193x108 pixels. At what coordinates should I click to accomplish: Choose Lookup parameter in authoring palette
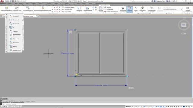click(13, 46)
